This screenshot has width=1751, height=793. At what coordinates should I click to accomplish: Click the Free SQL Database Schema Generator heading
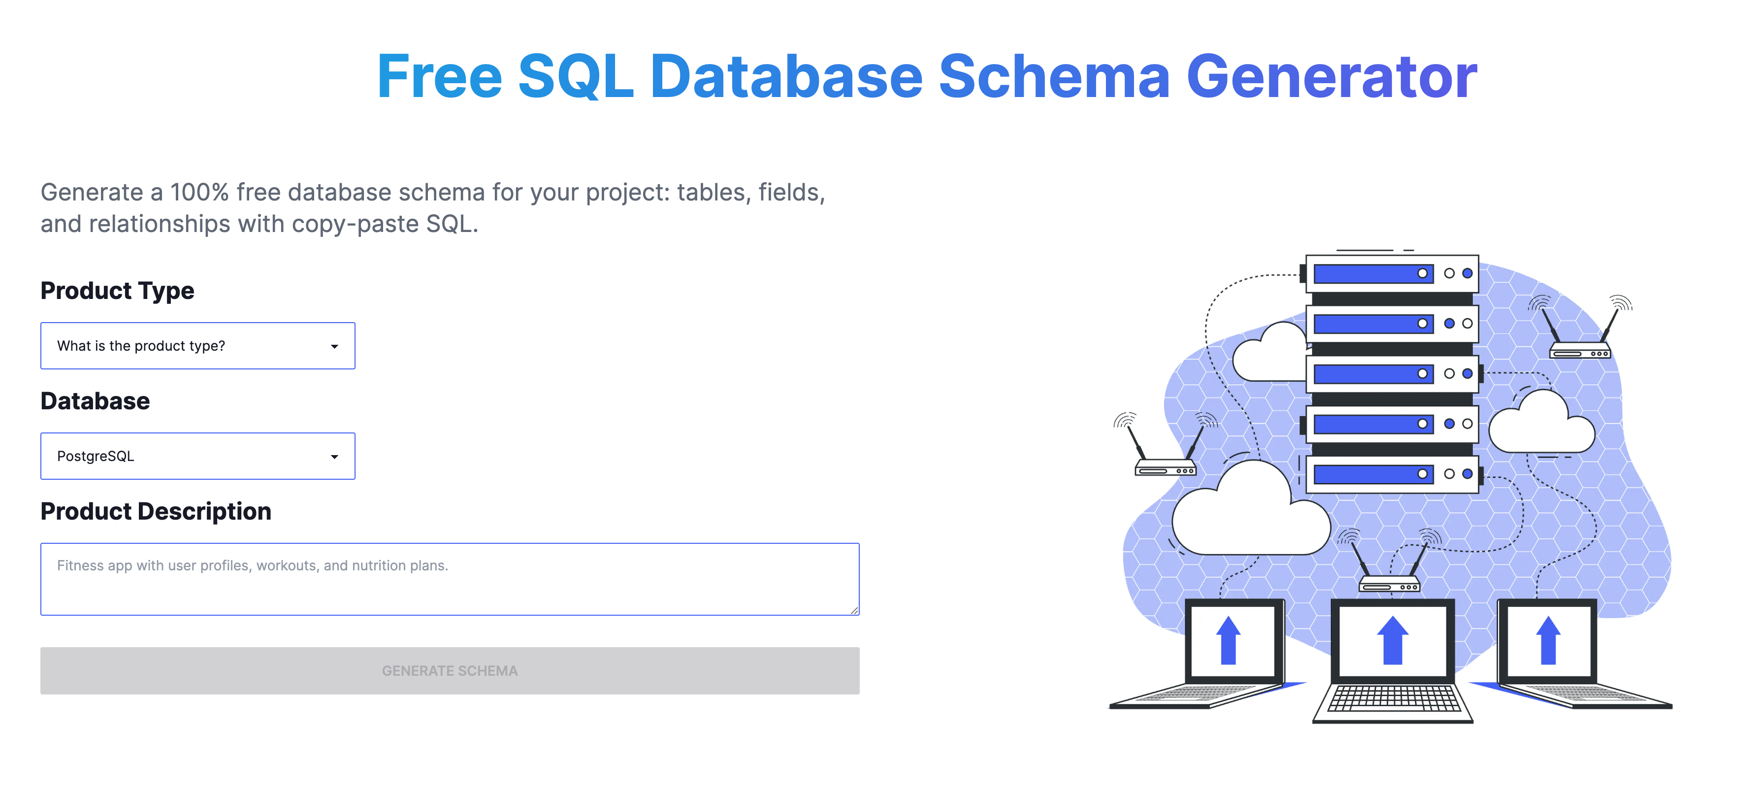[927, 76]
